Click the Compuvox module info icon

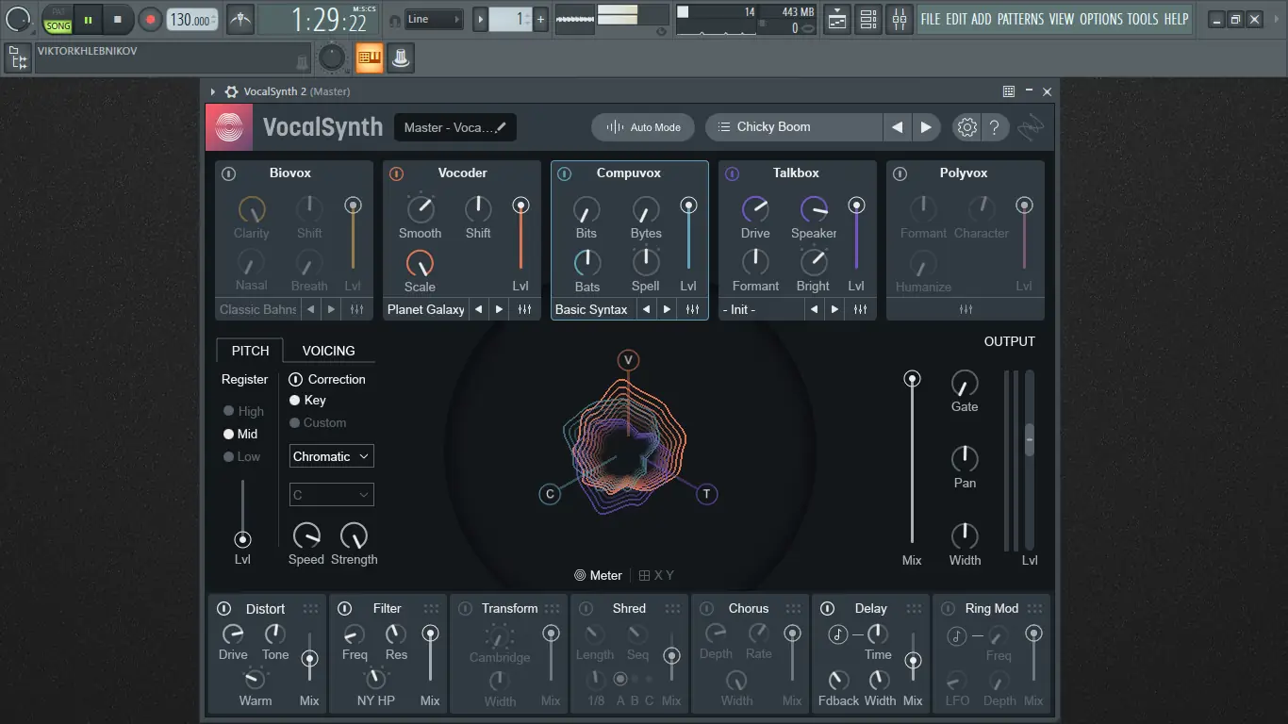(564, 173)
